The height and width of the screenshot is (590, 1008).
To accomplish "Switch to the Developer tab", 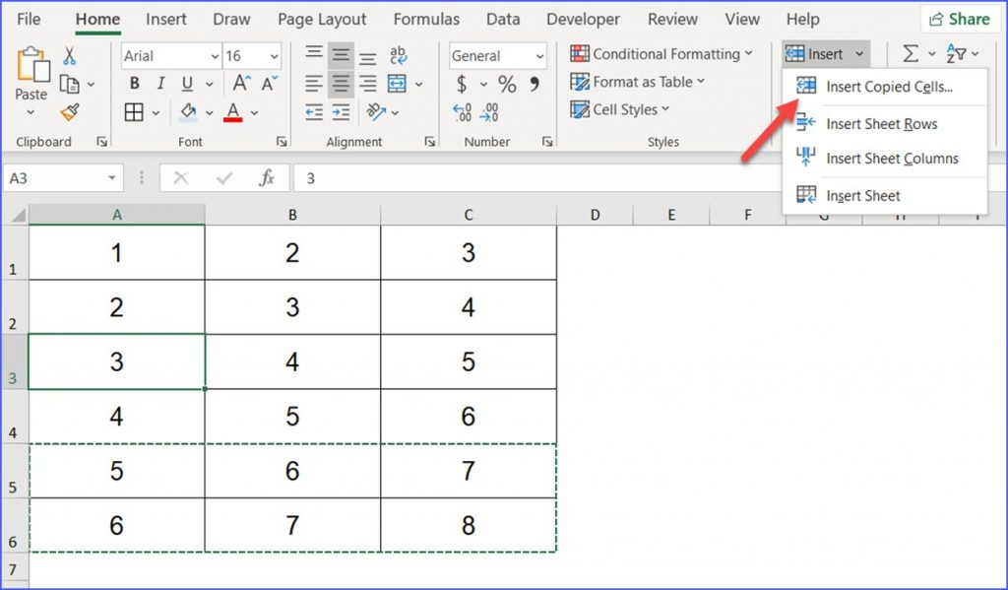I will (583, 20).
